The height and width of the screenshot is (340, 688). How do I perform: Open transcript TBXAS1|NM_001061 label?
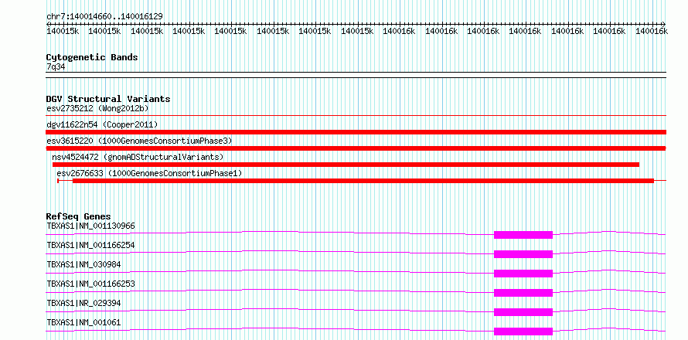pos(83,322)
